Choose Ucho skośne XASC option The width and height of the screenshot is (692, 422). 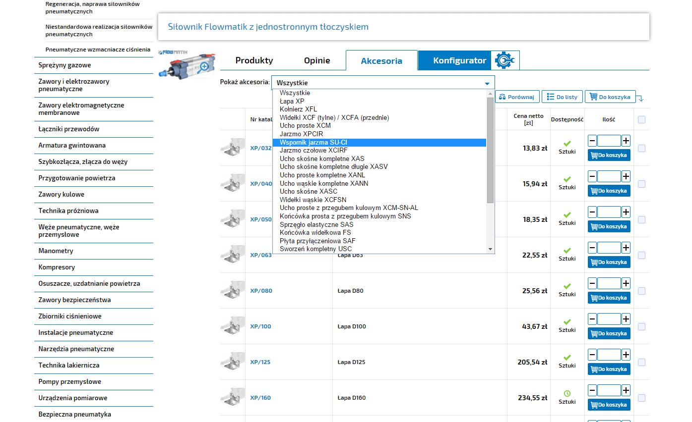click(x=379, y=191)
